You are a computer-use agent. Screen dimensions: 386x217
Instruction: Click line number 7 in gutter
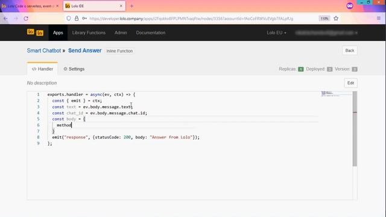coord(38,131)
